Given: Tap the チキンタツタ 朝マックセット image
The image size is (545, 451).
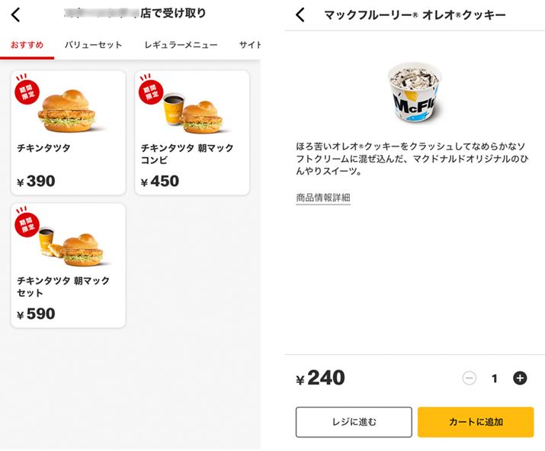Looking at the screenshot, I should [75, 244].
